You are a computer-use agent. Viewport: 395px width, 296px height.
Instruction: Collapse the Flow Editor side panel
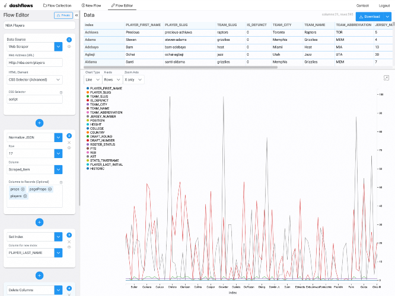point(77,15)
